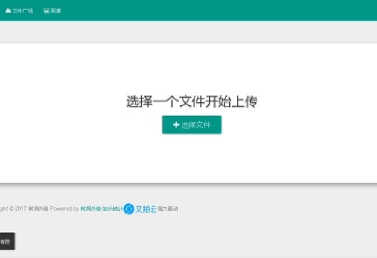
Task: Click the cloud icon in the top navigation
Action: click(8, 11)
